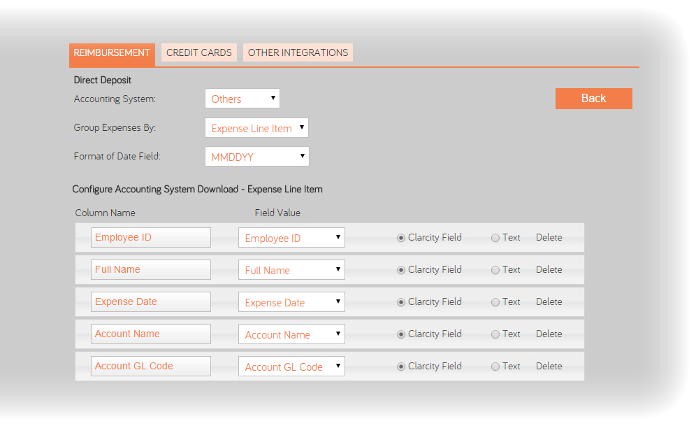
Task: Expand the Account GL Code field value dropdown
Action: [x=291, y=367]
